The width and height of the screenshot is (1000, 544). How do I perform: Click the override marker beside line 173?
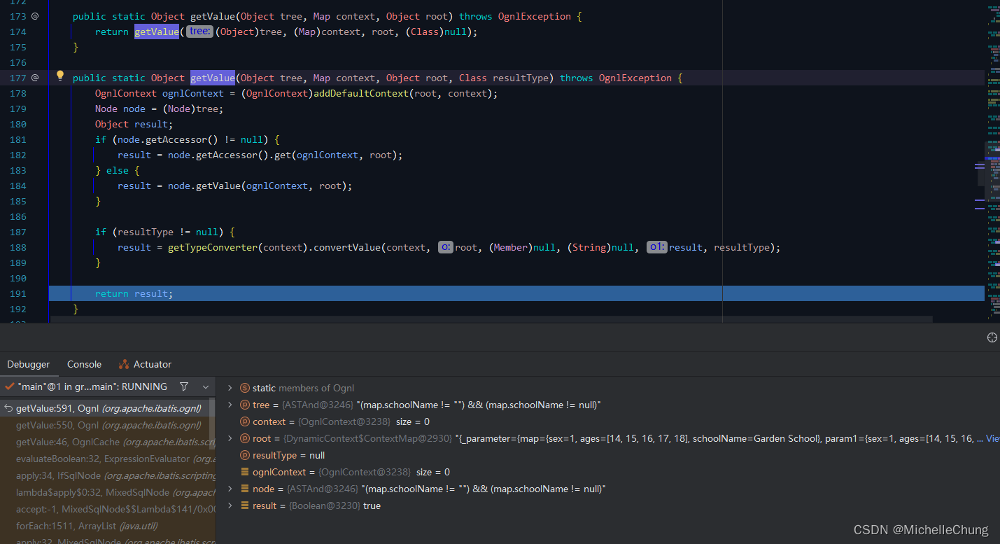(35, 16)
